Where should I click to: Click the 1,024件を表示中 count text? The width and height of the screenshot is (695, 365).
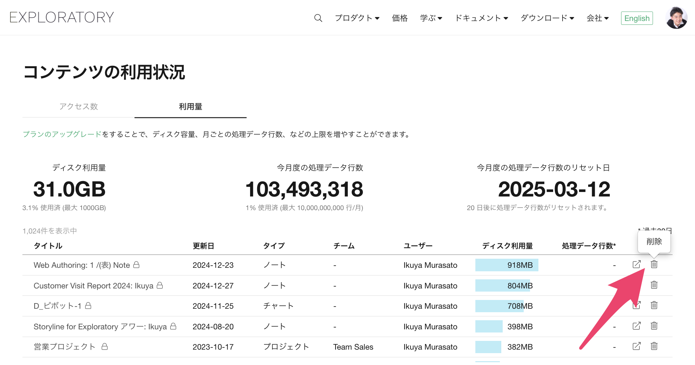(50, 231)
